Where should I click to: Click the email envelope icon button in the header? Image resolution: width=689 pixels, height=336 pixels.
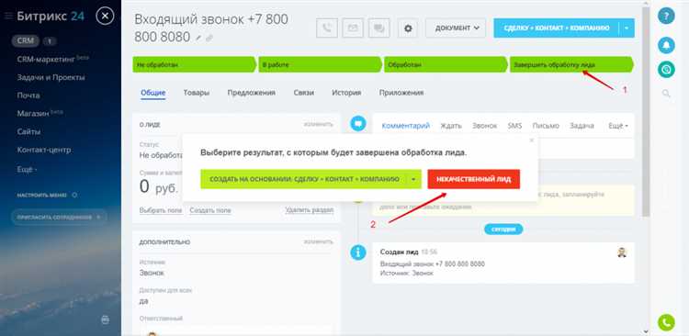coord(353,28)
